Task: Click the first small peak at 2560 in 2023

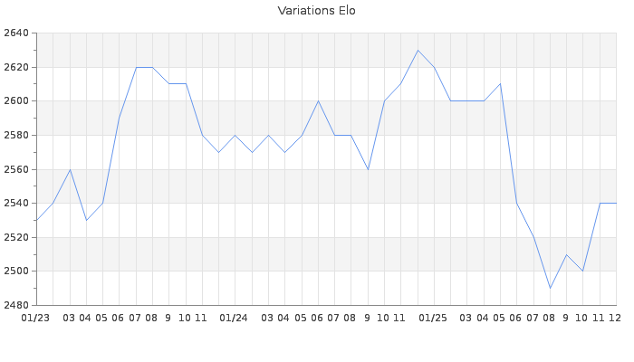Action: point(70,169)
